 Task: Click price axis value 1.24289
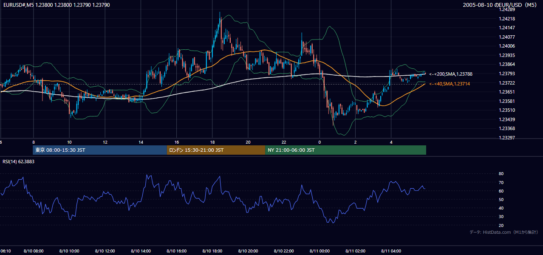point(507,9)
